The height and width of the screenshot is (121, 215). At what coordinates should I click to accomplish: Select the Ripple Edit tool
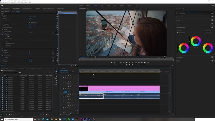[x=56, y=74]
